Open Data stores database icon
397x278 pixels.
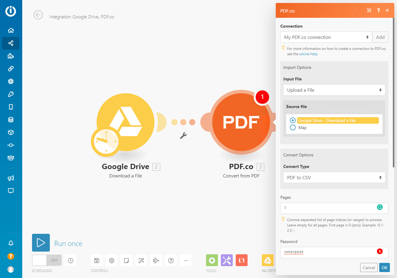click(x=11, y=120)
